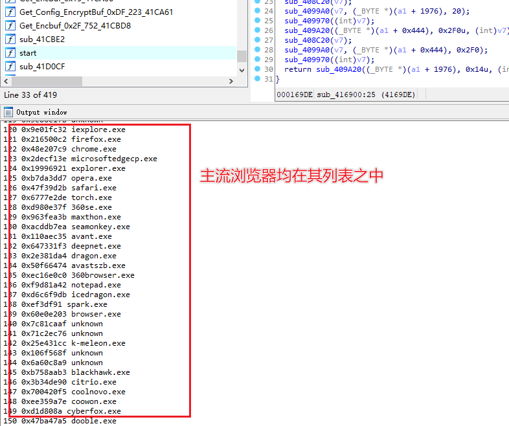
Task: Toggle breakpoint dot on line 29
Action: tap(258, 59)
